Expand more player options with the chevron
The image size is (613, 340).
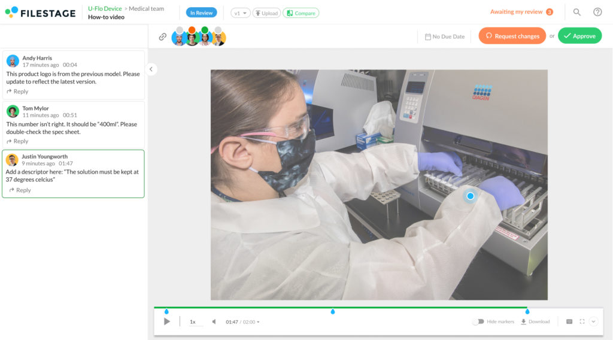(x=593, y=321)
